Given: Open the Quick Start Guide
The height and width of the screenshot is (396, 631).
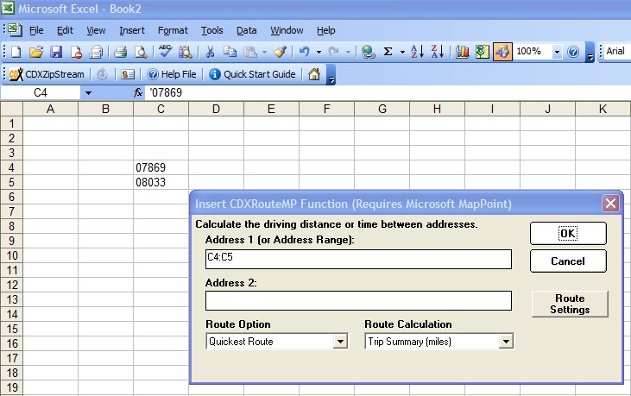Looking at the screenshot, I should tap(252, 74).
